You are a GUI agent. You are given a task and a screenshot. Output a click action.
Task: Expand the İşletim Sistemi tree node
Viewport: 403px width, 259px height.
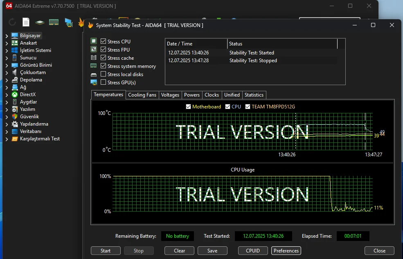[7, 50]
